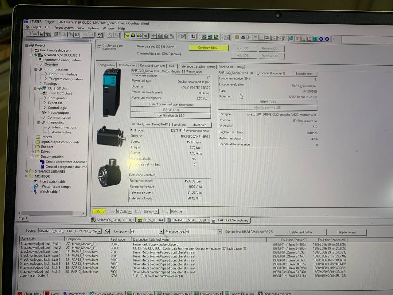Open the Target system menu

tap(64, 27)
